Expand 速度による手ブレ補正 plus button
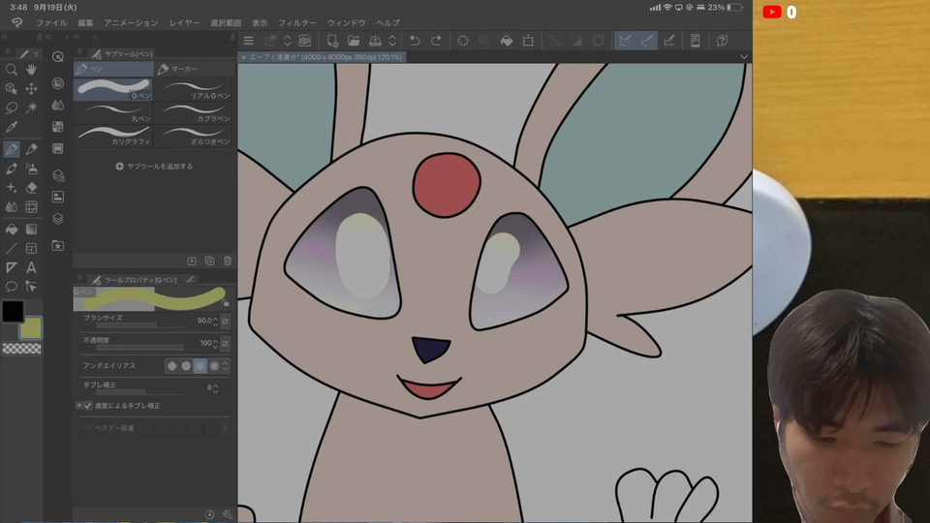The image size is (930, 523). click(x=78, y=406)
